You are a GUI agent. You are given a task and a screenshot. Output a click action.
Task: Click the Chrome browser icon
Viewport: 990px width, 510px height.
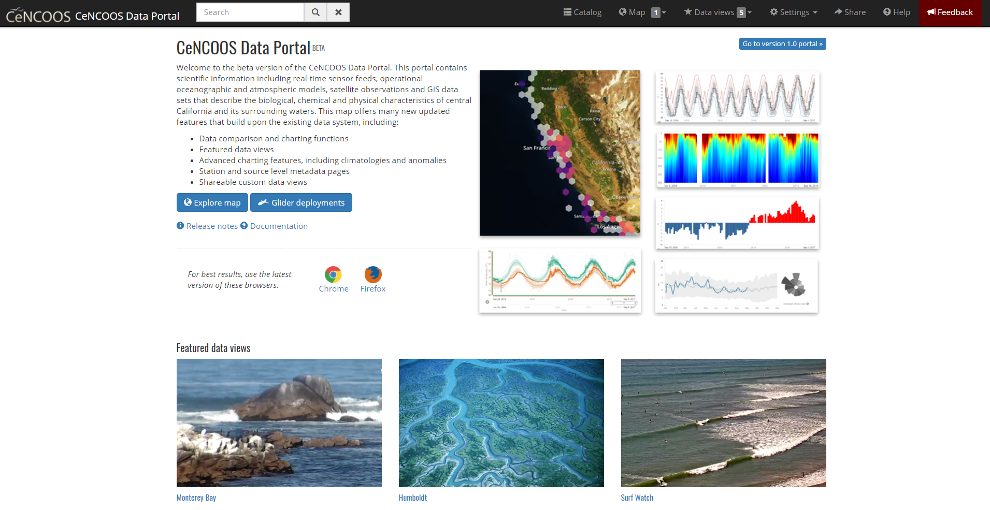coord(333,274)
